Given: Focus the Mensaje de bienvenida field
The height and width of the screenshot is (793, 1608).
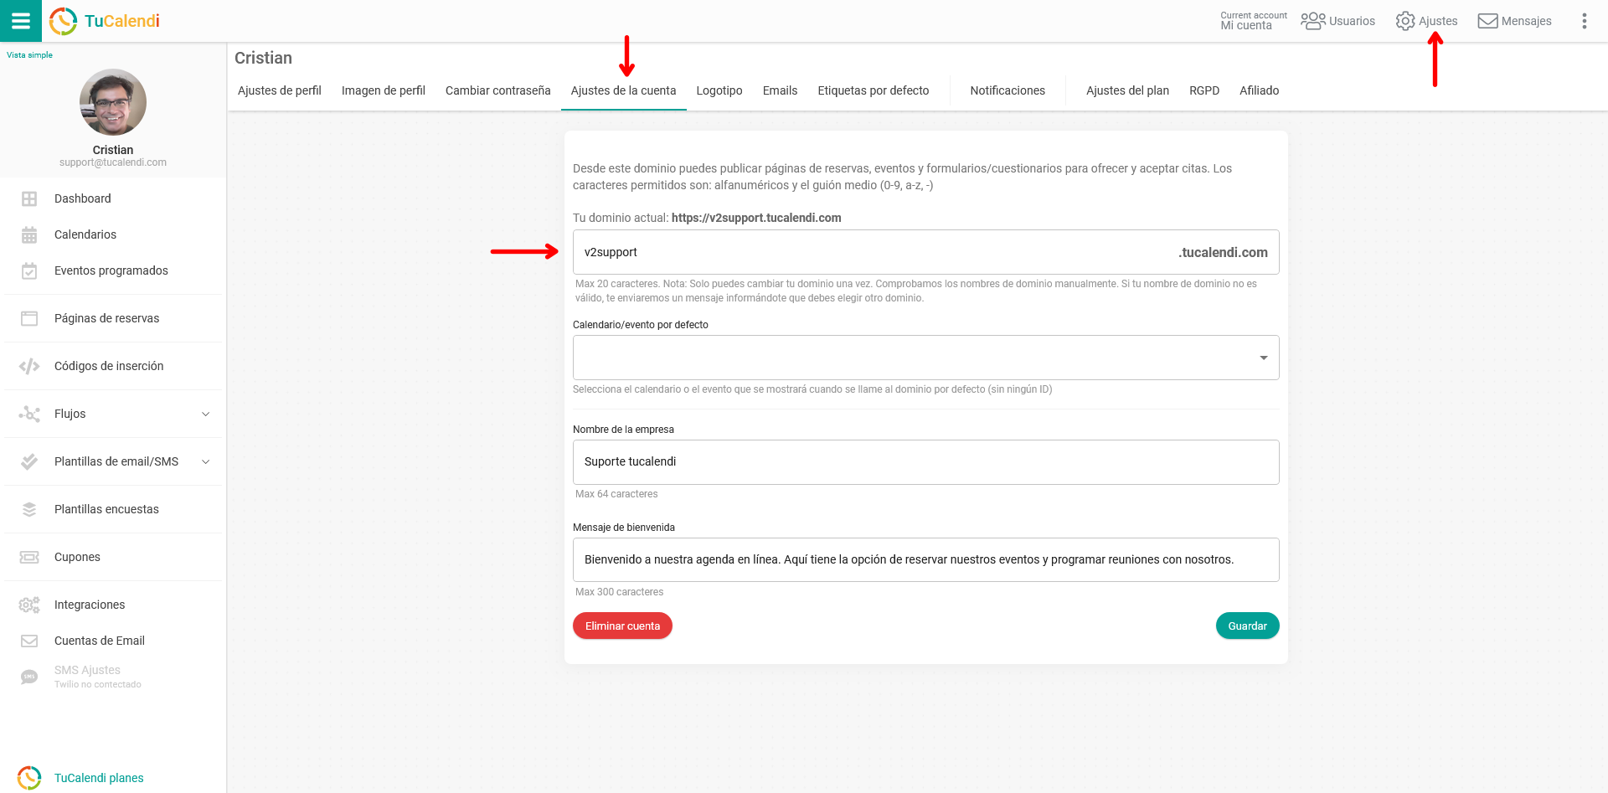Looking at the screenshot, I should (x=925, y=559).
